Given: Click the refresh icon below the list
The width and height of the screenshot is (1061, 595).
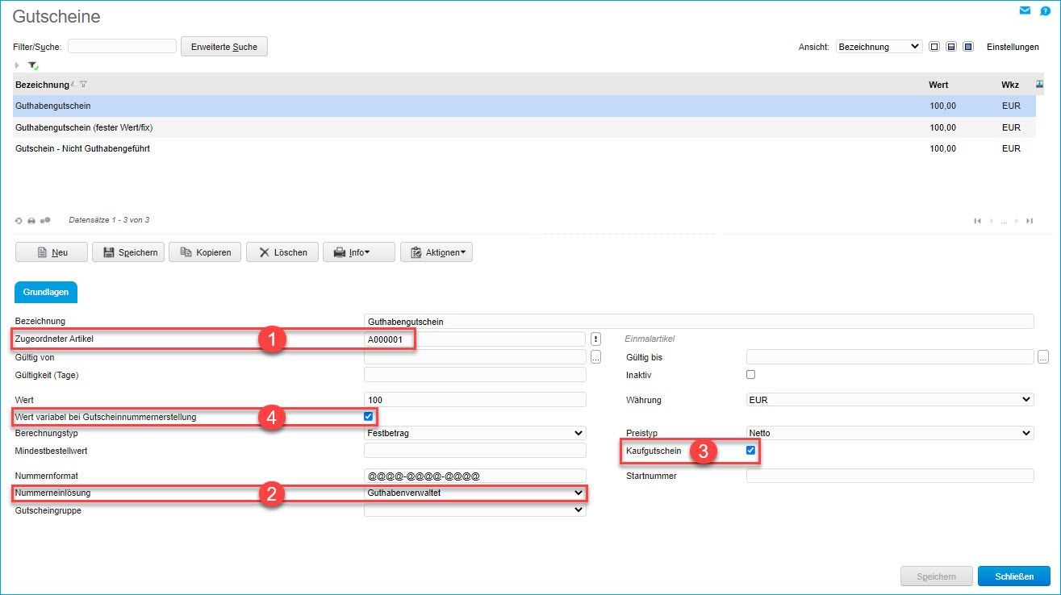Looking at the screenshot, I should pyautogui.click(x=19, y=220).
